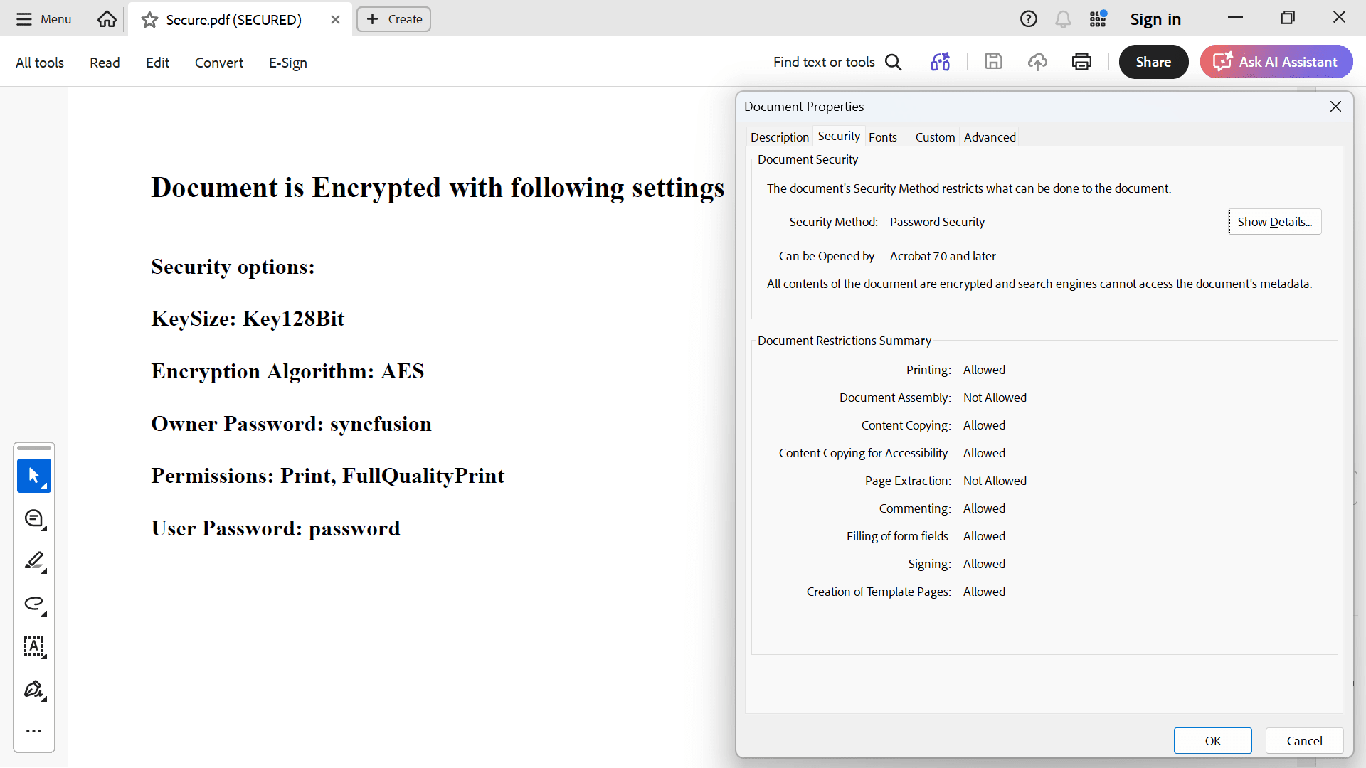Click 'Acrobat 7.0 and later' text
Image resolution: width=1366 pixels, height=768 pixels.
943,256
